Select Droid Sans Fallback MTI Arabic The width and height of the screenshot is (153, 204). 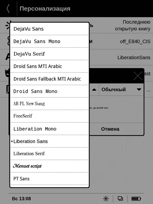pyautogui.click(x=49, y=79)
